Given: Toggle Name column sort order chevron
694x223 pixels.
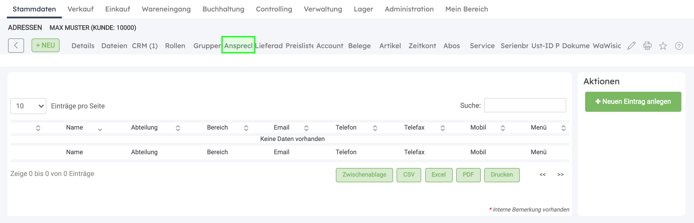Looking at the screenshot, I should click(x=100, y=130).
